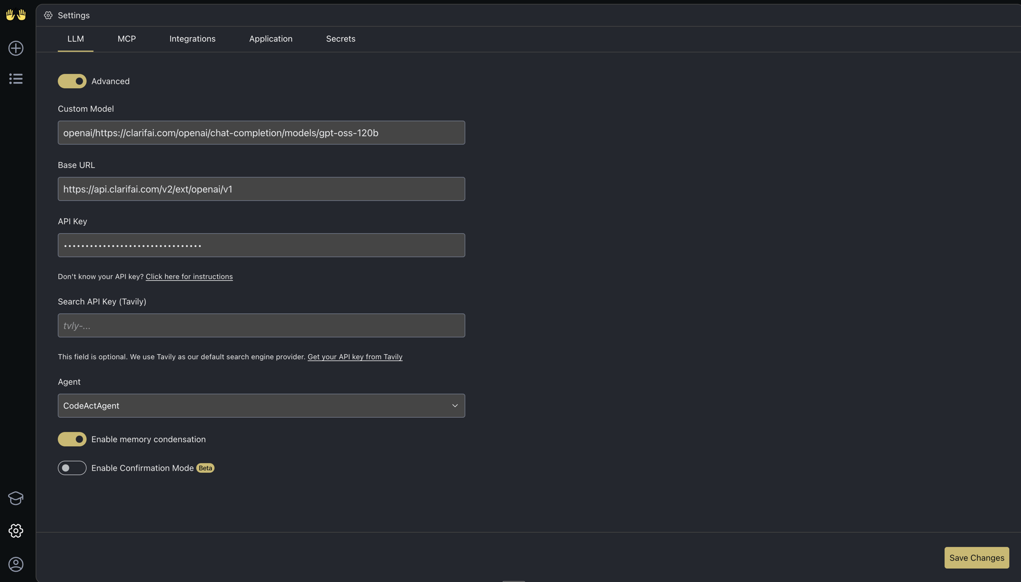Turn off Enable memory condensation
This screenshot has height=582, width=1021.
pos(72,439)
